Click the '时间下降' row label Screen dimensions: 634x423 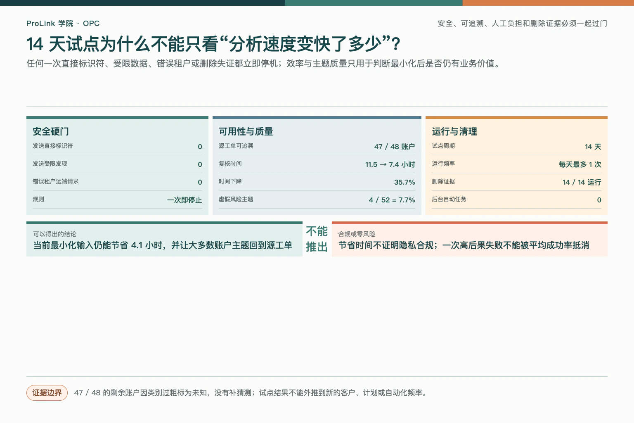(x=230, y=182)
